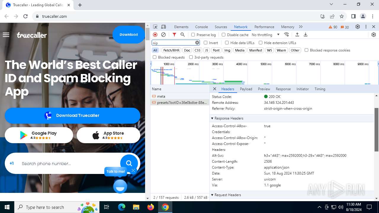Toggle the network filter funnel icon
The height and width of the screenshot is (213, 379).
pos(174,35)
